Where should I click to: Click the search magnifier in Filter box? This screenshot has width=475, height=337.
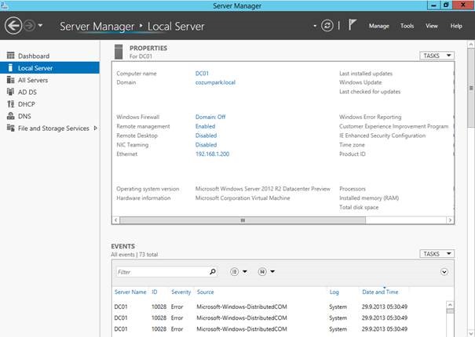click(213, 272)
